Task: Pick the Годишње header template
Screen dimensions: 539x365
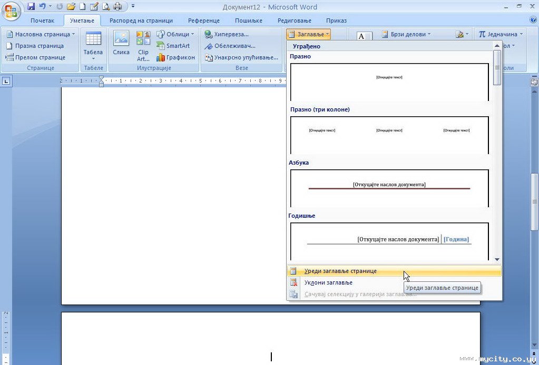Action: coord(389,241)
